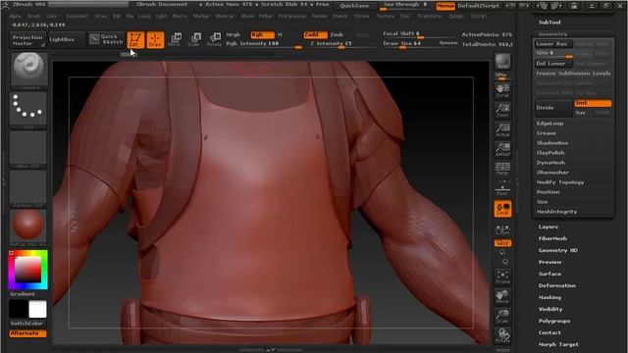628x353 pixels.
Task: Click Freeze SubDivision Levels
Action: 573,74
